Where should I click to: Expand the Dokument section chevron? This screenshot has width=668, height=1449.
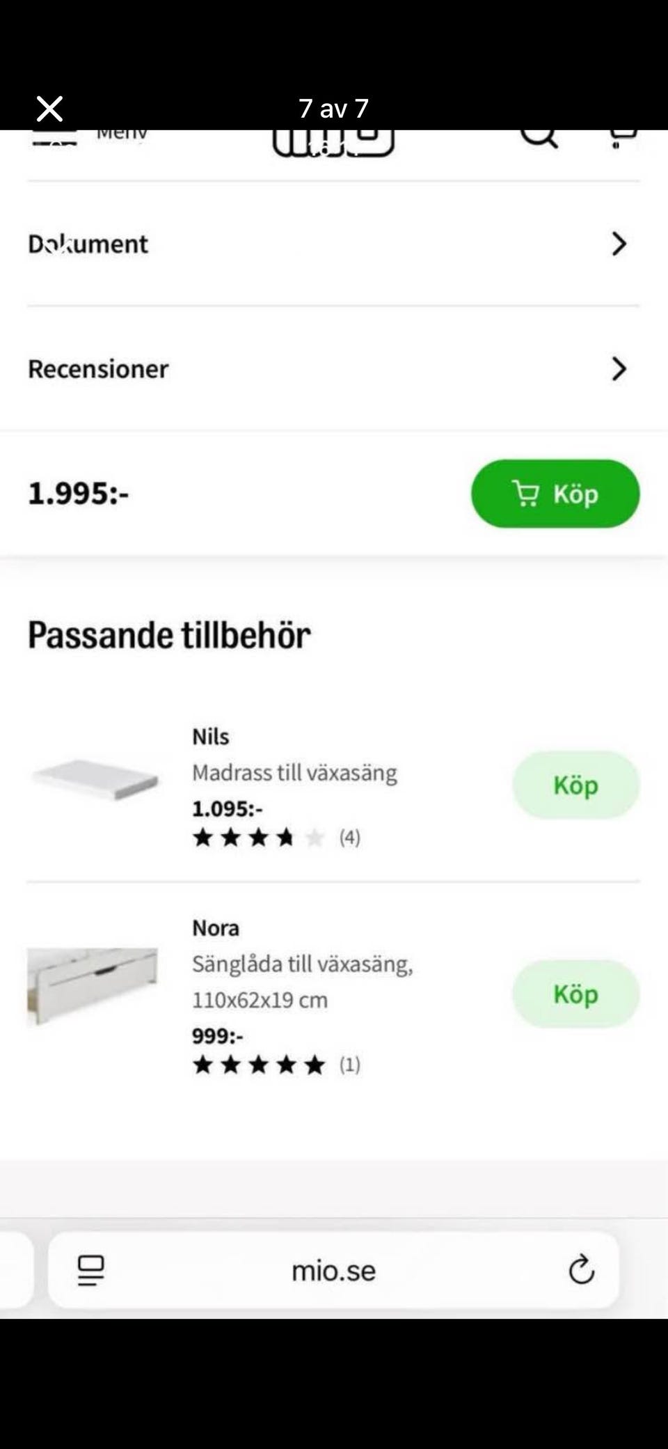(619, 244)
